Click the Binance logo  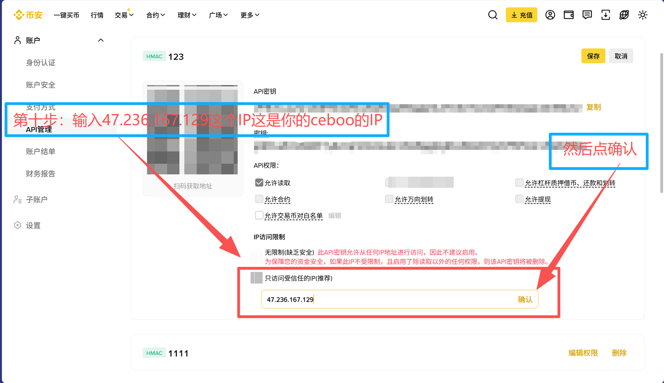pyautogui.click(x=28, y=15)
